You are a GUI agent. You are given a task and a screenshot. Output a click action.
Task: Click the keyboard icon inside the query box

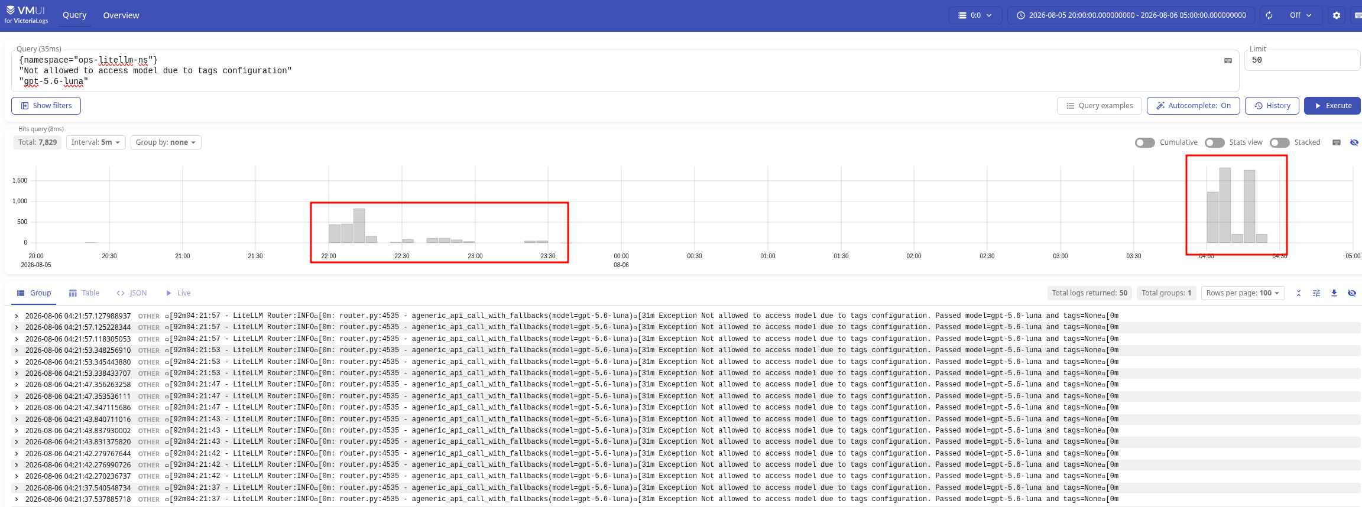click(x=1228, y=60)
